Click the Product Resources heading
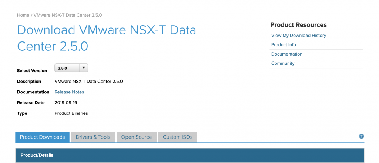Image resolution: width=379 pixels, height=163 pixels. point(299,25)
